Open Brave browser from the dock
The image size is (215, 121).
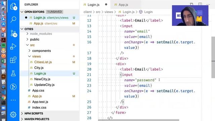click(x=4, y=30)
